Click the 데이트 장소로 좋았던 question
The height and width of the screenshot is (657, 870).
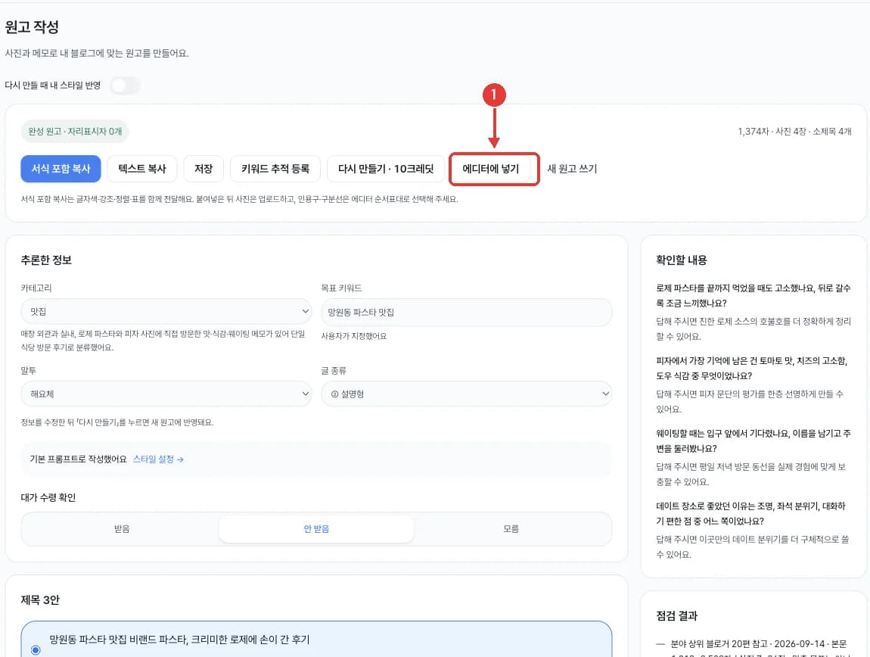pyautogui.click(x=750, y=514)
